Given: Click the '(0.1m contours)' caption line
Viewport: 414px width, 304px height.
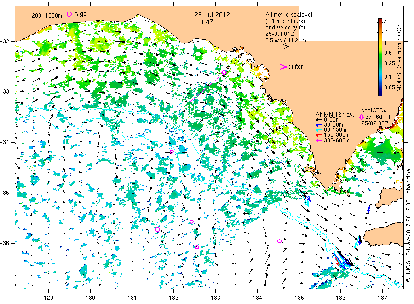Looking at the screenshot, I should (x=285, y=21).
